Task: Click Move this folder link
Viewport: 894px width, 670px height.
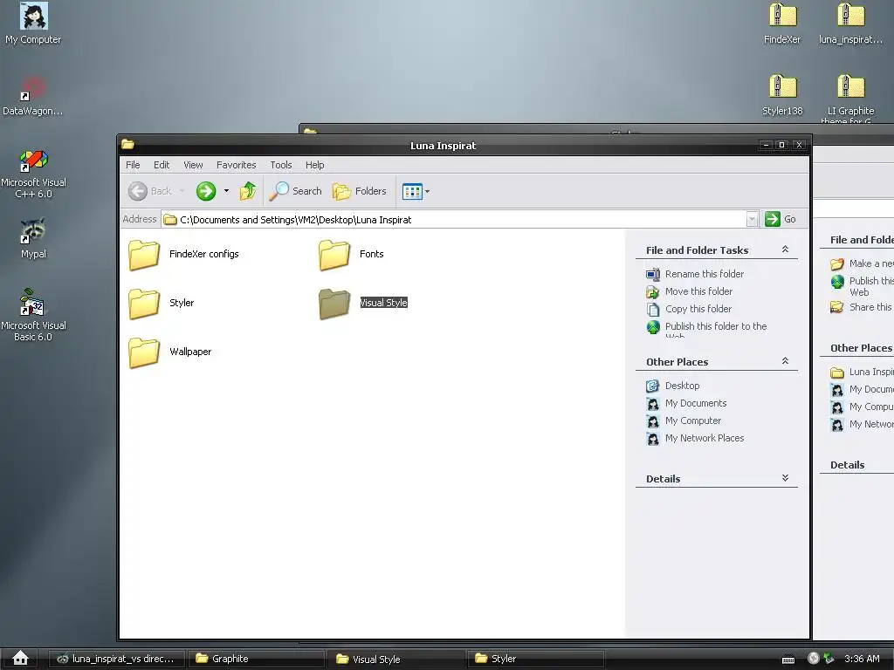Action: point(698,291)
